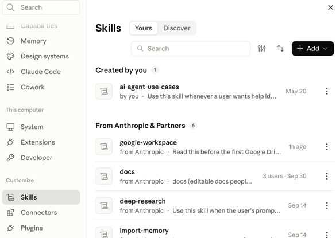The height and width of the screenshot is (238, 336).
Task: Click the ai-agent-use-cases scroll icon
Action: pos(104,91)
